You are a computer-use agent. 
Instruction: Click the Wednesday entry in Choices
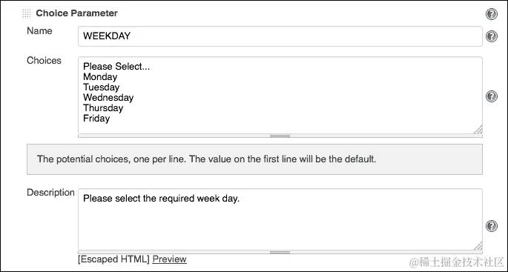[108, 98]
